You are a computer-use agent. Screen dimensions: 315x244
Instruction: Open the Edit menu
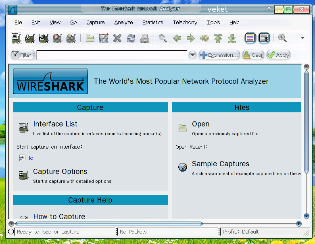(35, 23)
